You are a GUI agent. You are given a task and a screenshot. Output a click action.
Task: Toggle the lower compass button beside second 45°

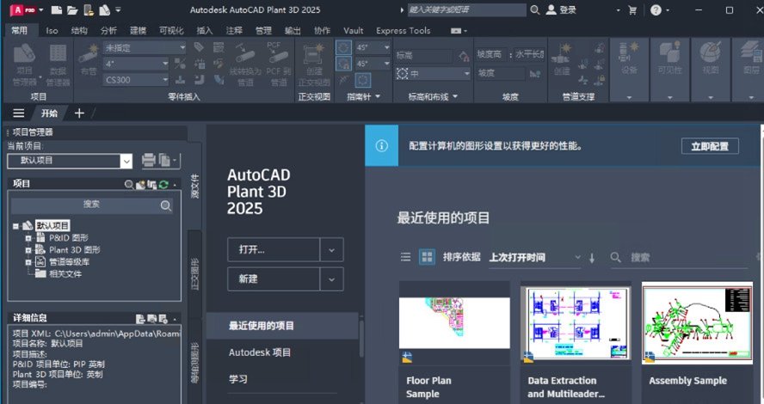343,64
